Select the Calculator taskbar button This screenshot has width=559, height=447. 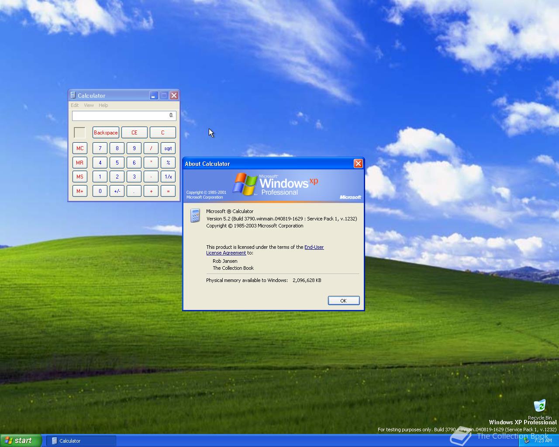pyautogui.click(x=81, y=441)
